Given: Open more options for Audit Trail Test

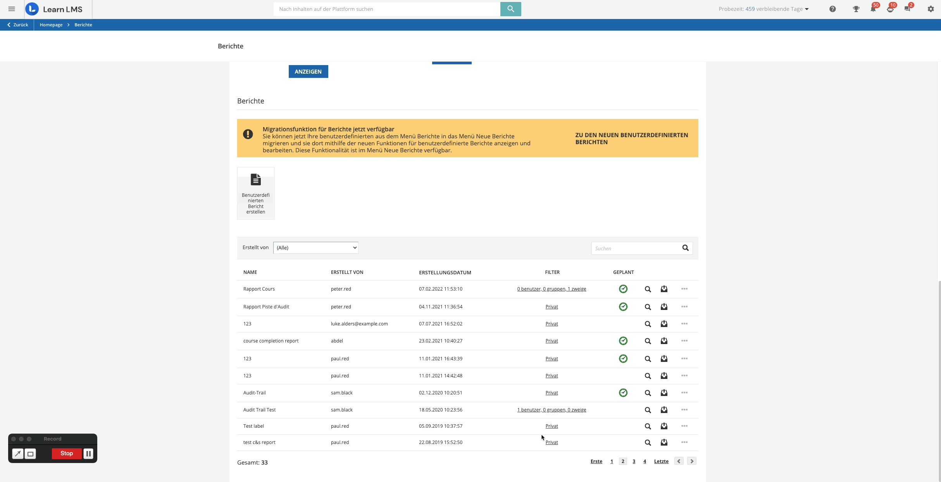Looking at the screenshot, I should click(684, 410).
